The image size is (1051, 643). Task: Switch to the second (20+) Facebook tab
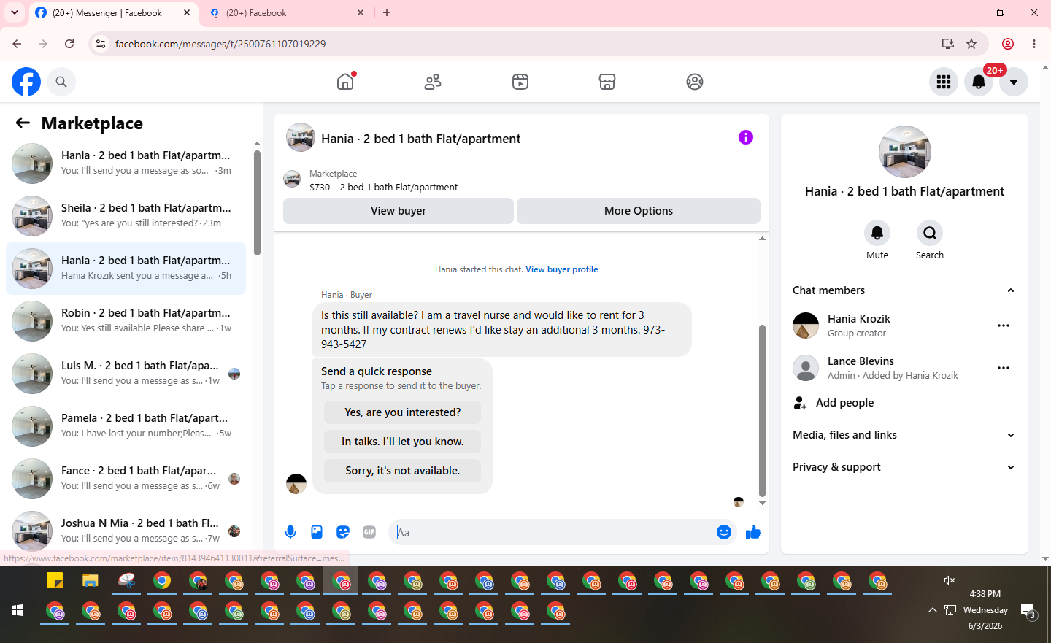tap(286, 13)
